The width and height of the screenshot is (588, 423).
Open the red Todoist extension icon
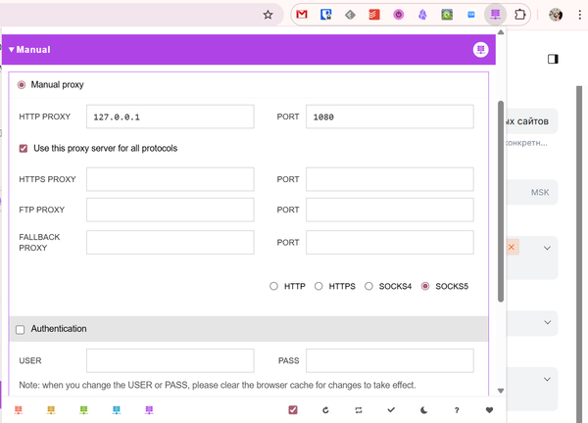[x=374, y=15]
